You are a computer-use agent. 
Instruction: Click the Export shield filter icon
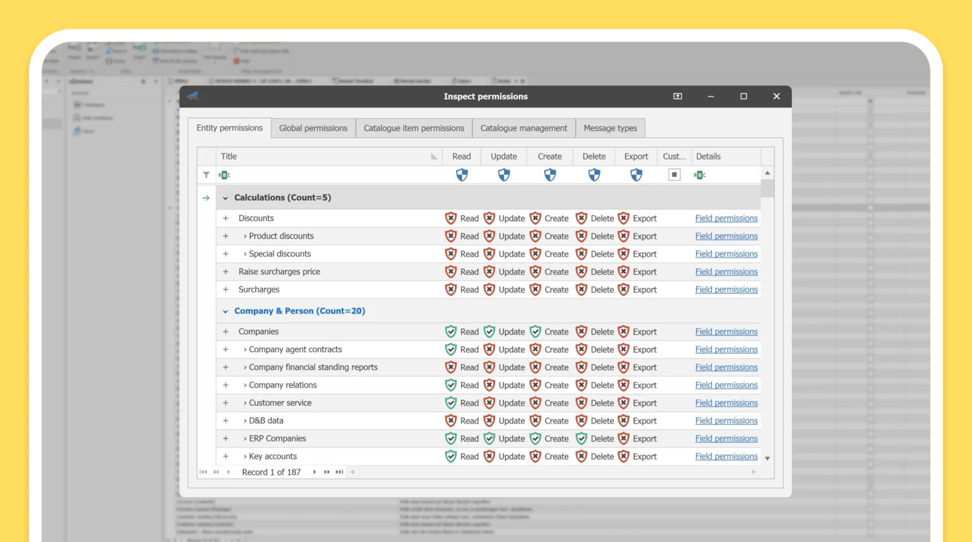coord(636,175)
